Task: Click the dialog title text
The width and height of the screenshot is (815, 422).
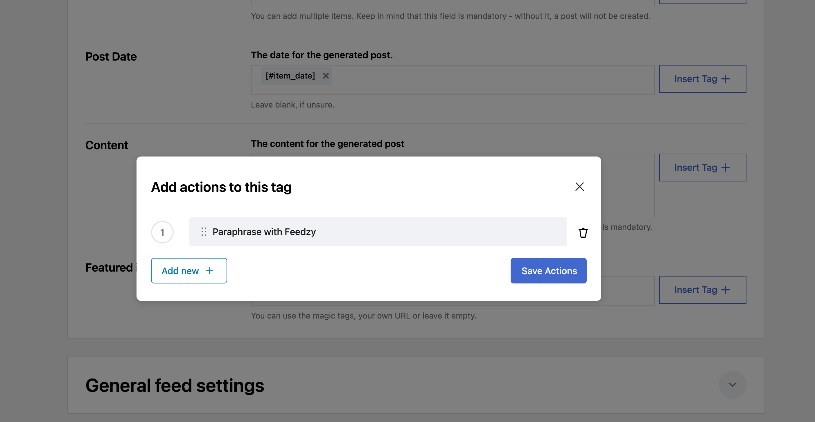Action: 221,187
